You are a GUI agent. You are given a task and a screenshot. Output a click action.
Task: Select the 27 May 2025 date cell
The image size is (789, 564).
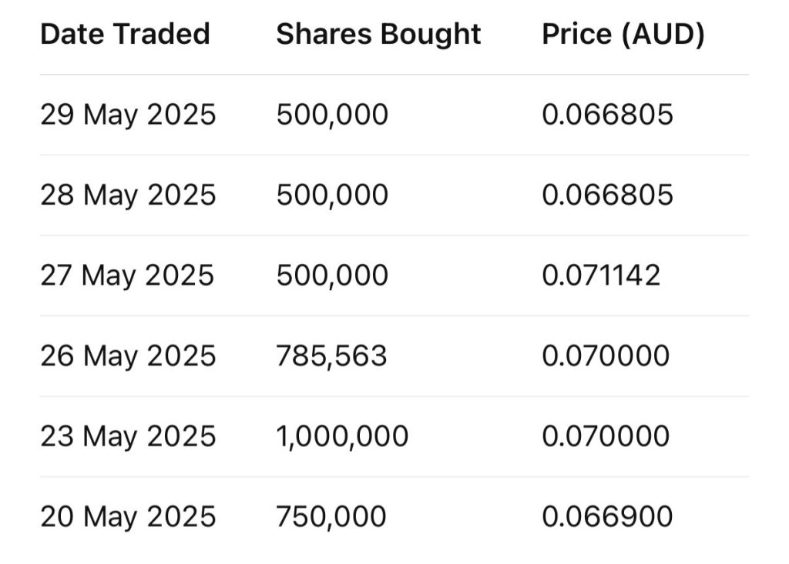127,275
